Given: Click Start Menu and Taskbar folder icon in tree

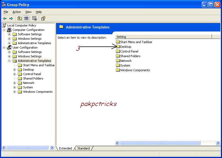Looking at the screenshot, I should (x=20, y=65).
